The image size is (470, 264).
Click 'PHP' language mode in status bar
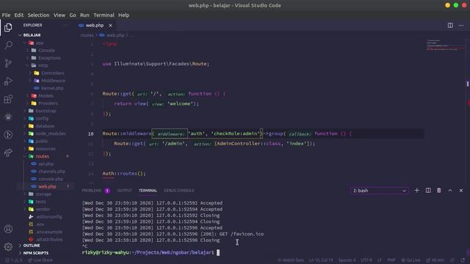[391, 260]
